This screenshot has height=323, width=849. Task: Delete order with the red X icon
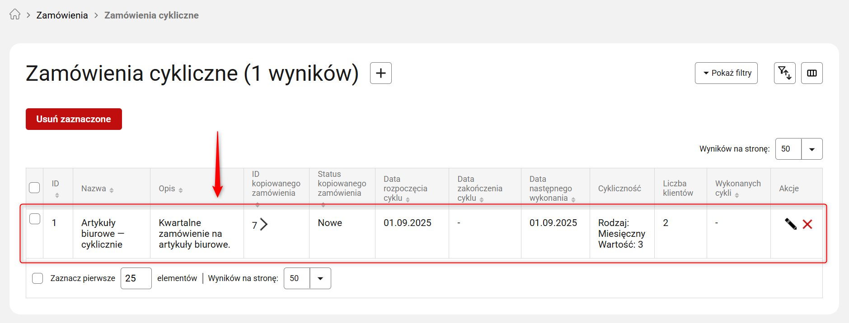807,224
